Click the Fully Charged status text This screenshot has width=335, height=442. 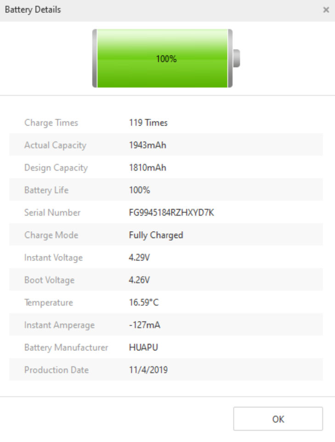[156, 235]
